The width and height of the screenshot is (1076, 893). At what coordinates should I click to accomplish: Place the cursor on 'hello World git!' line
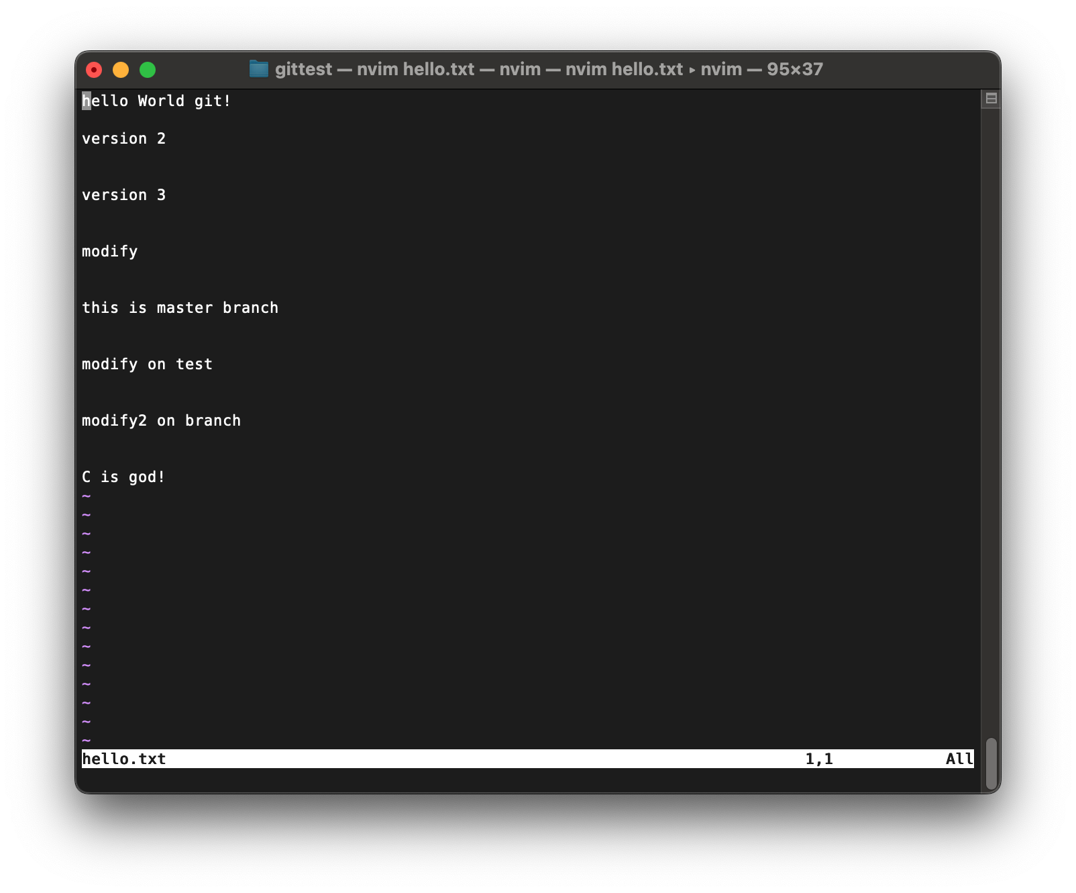(x=156, y=101)
